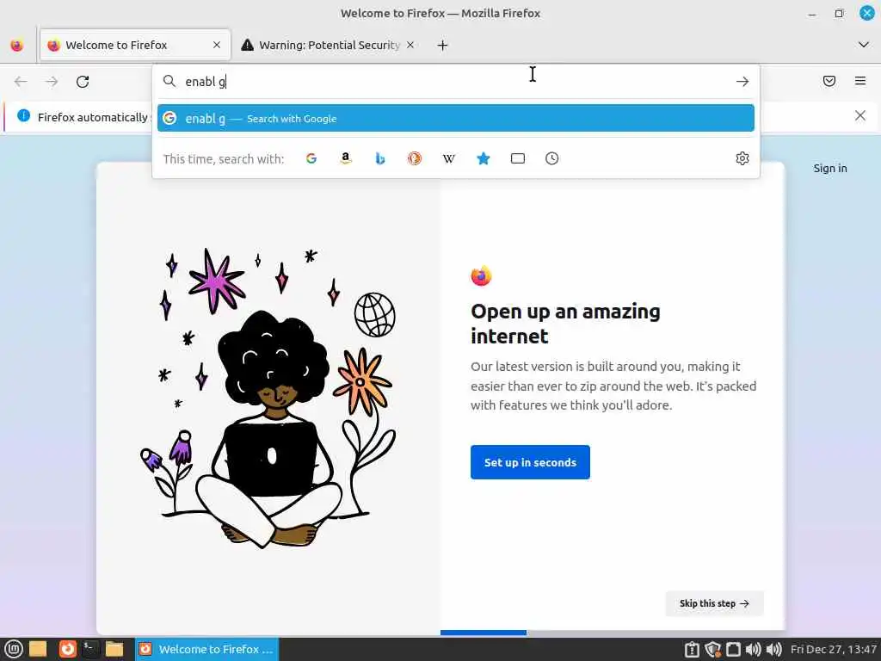Search open tabs via the tabs icon

point(518,158)
